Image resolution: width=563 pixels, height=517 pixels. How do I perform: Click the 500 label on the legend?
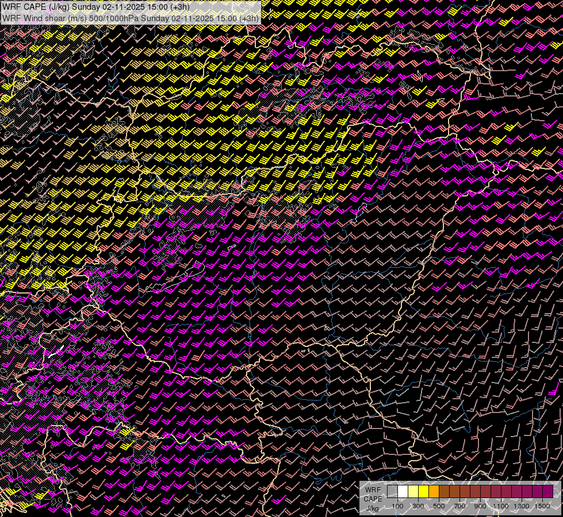pyautogui.click(x=439, y=506)
